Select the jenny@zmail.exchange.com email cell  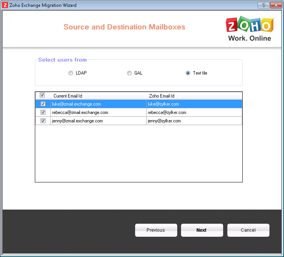[x=77, y=121]
